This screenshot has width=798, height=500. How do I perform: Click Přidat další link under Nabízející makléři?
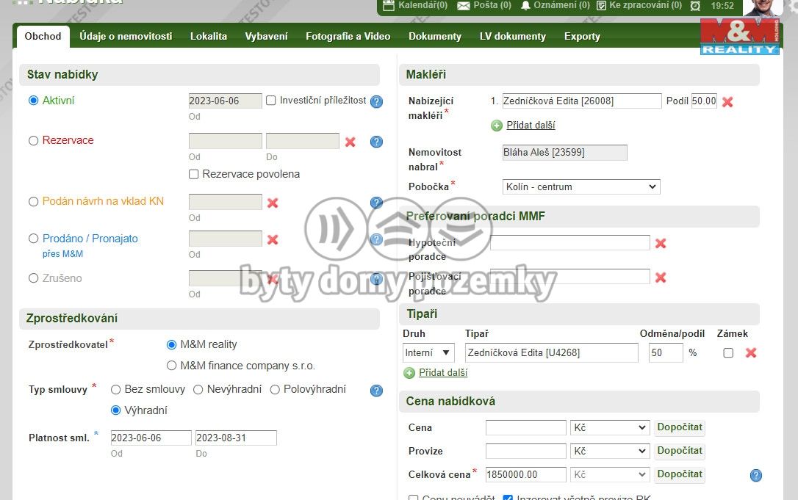pyautogui.click(x=531, y=126)
